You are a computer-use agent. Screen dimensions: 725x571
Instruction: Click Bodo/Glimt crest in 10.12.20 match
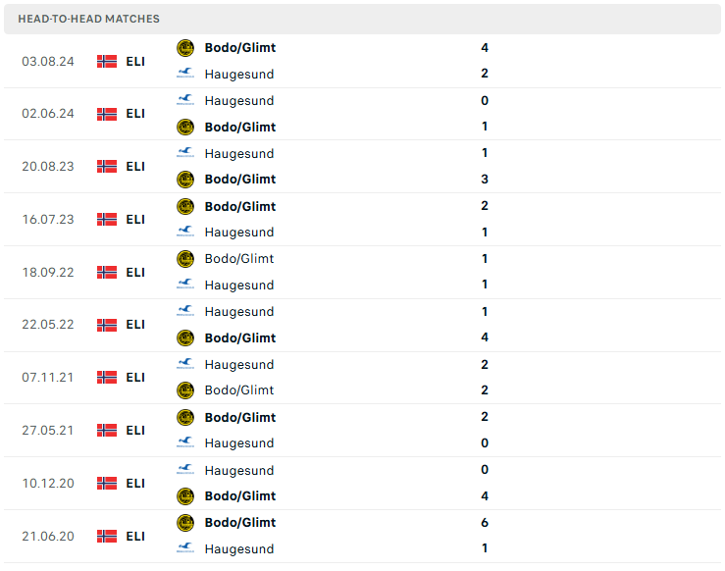tap(185, 496)
